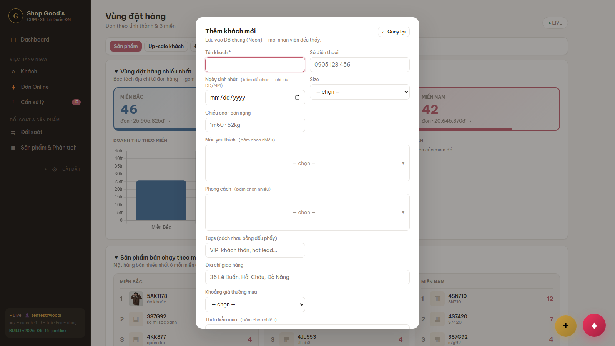This screenshot has height=346, width=615.
Task: Open Đơn Online in the sidebar
Action: tap(45, 87)
